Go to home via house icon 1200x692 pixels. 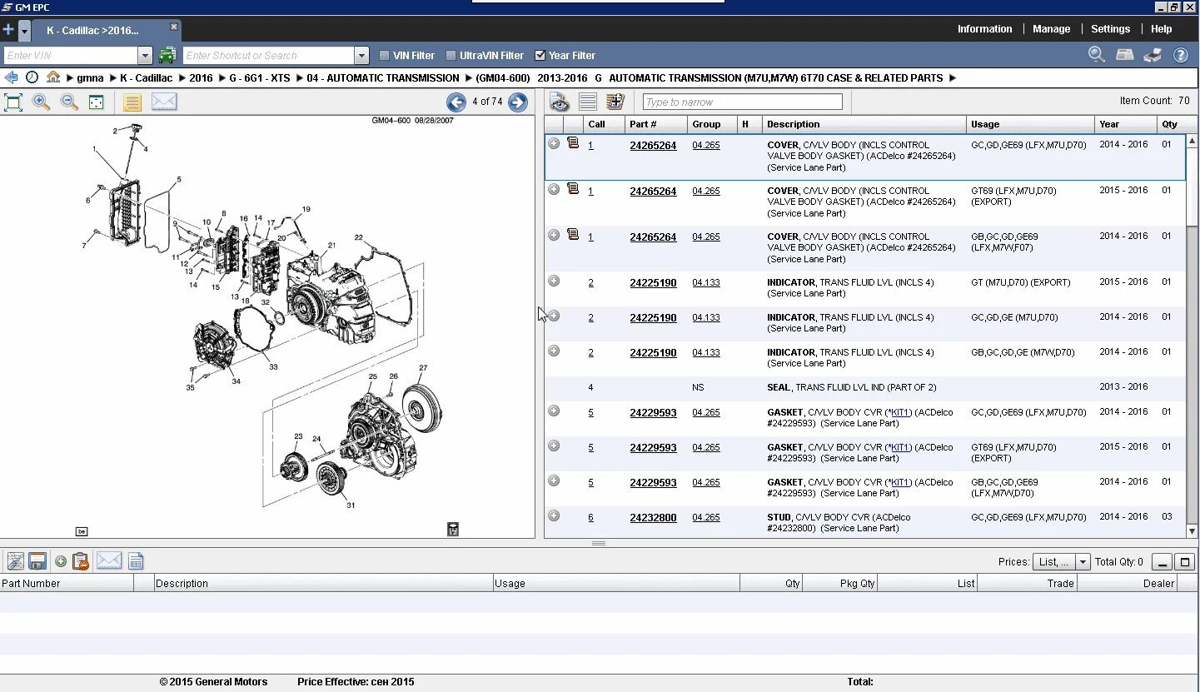pyautogui.click(x=53, y=77)
